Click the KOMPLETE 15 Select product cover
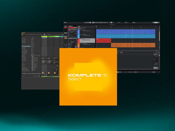 point(88,77)
